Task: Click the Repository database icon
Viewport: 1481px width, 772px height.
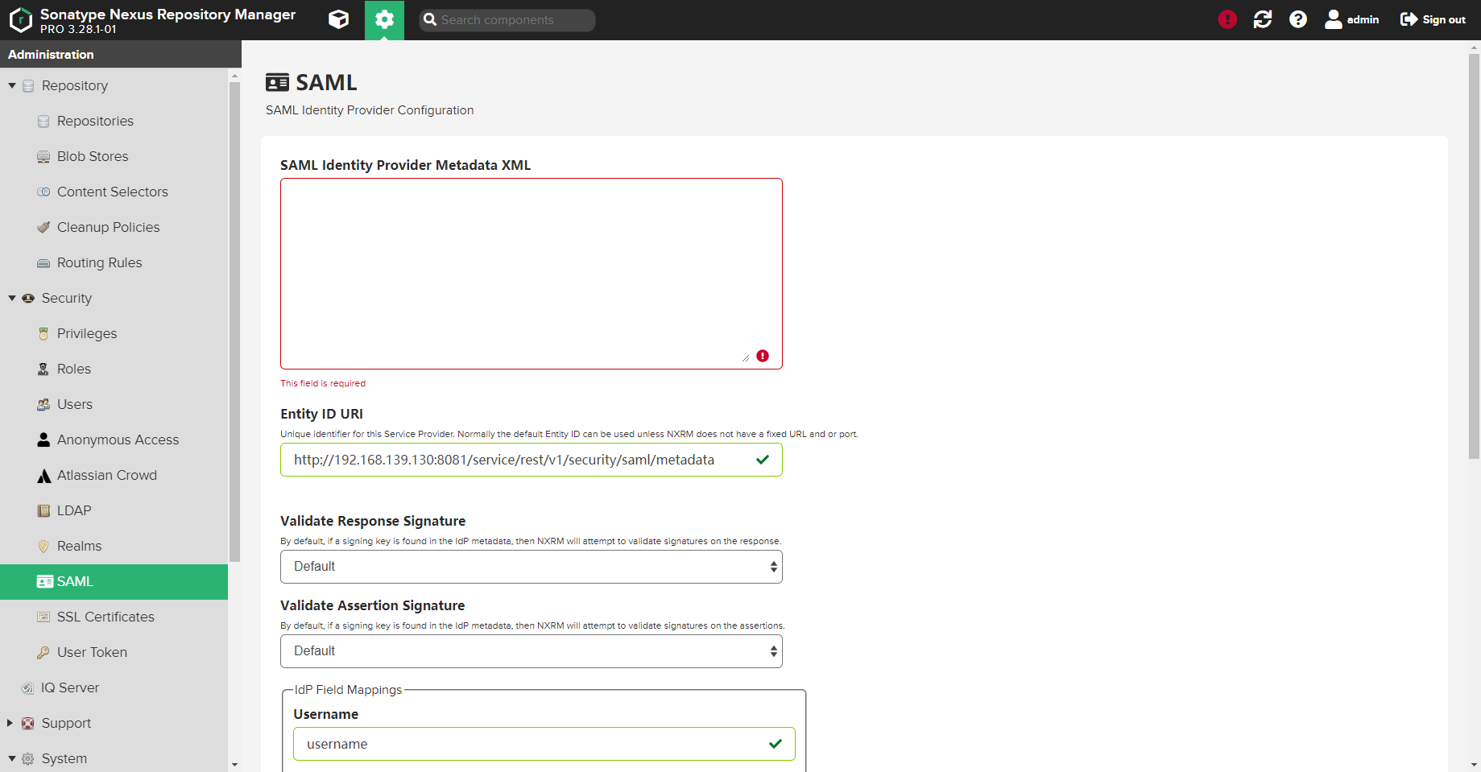Action: (x=28, y=85)
